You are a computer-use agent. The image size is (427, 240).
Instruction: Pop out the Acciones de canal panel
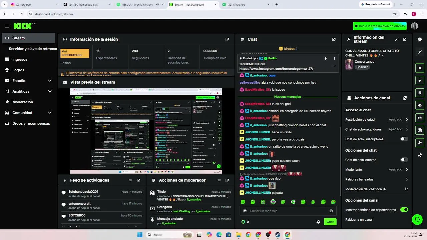[405, 98]
